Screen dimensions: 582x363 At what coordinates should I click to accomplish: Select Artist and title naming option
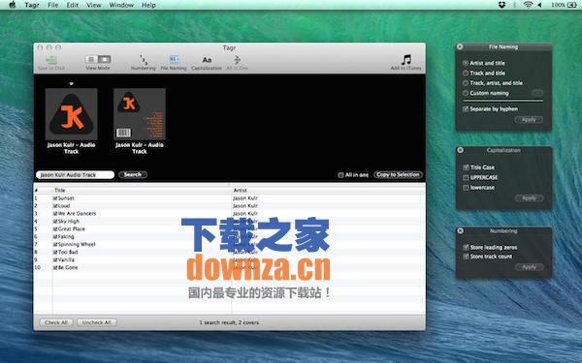(466, 63)
